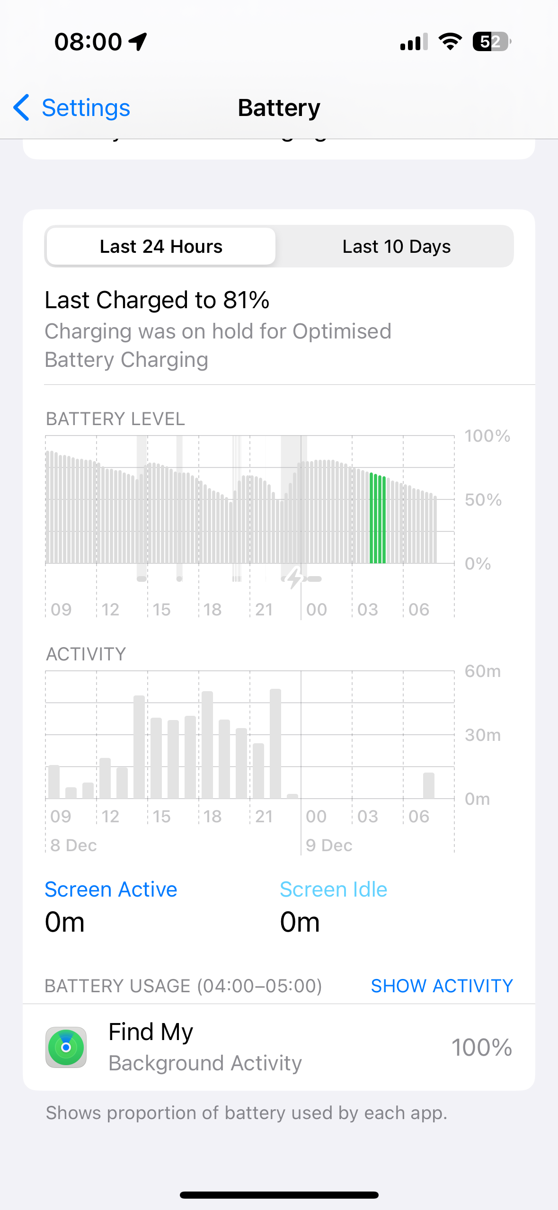Tap the home indicator bar

279,1195
